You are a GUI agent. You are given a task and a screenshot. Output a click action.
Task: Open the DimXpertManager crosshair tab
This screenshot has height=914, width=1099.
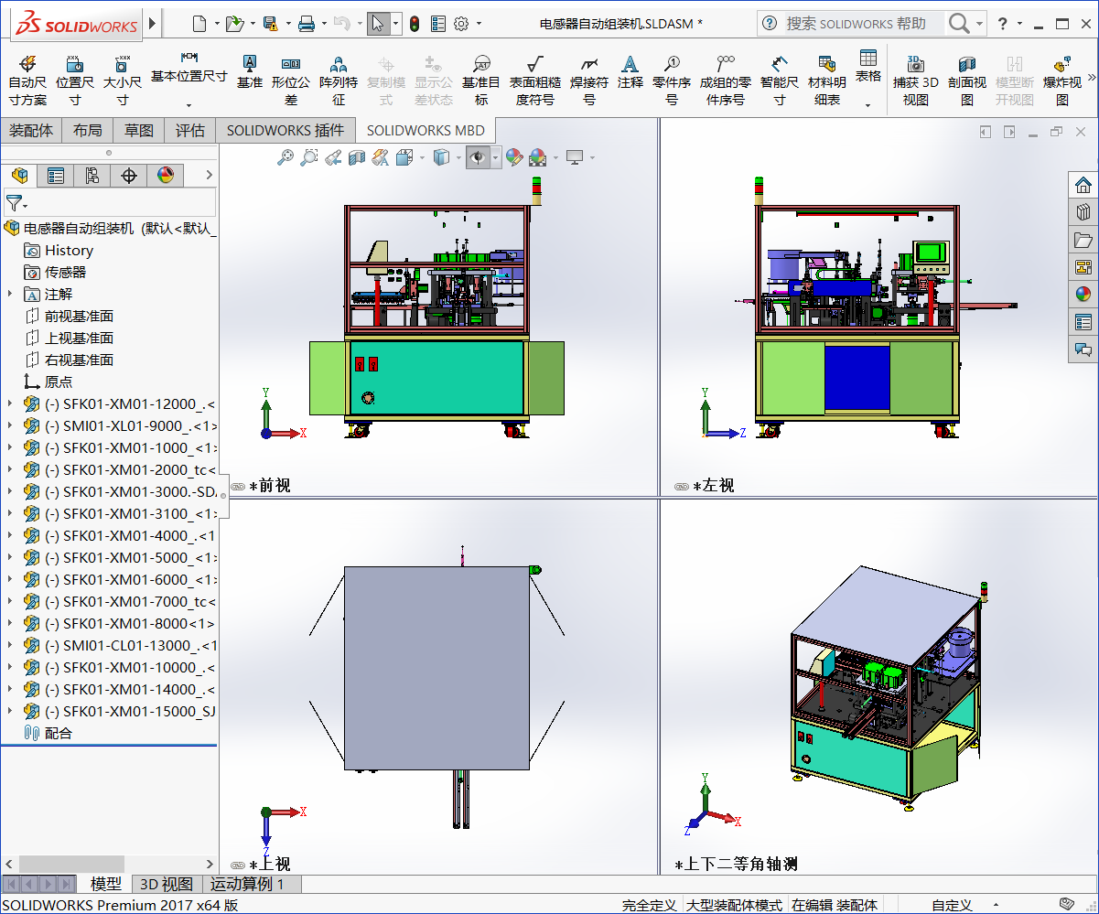coord(129,175)
